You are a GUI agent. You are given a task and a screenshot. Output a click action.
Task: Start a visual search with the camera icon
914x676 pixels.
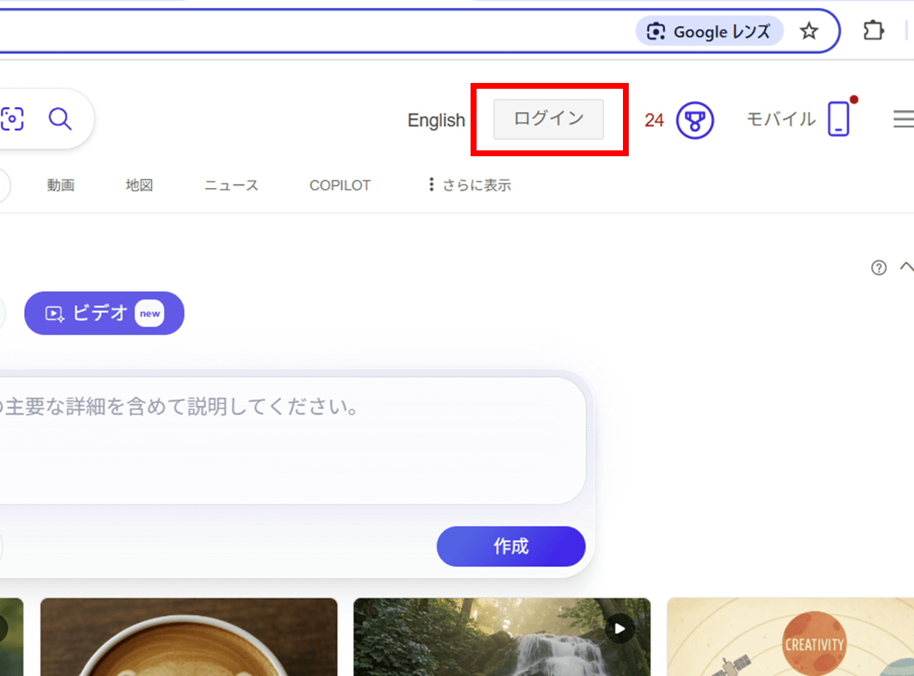12,119
